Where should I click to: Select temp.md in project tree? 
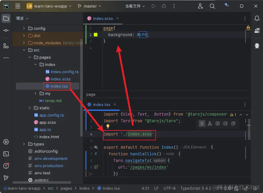pos(53,101)
